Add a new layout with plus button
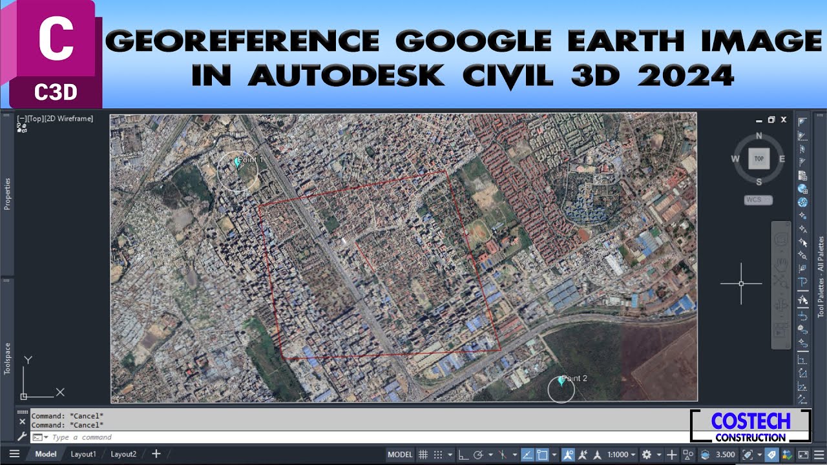 coord(156,454)
